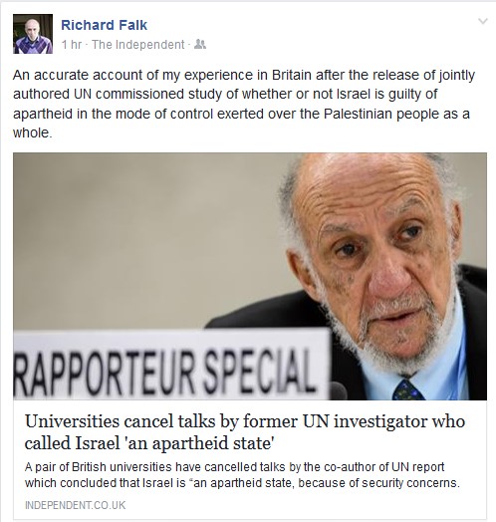Screen dimensions: 496x522
Task: Click the article description about British universities
Action: 242,475
